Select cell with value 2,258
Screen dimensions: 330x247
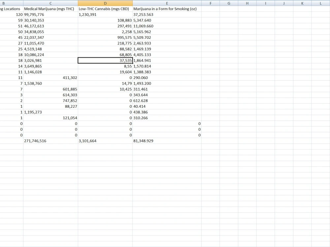[x=105, y=32]
